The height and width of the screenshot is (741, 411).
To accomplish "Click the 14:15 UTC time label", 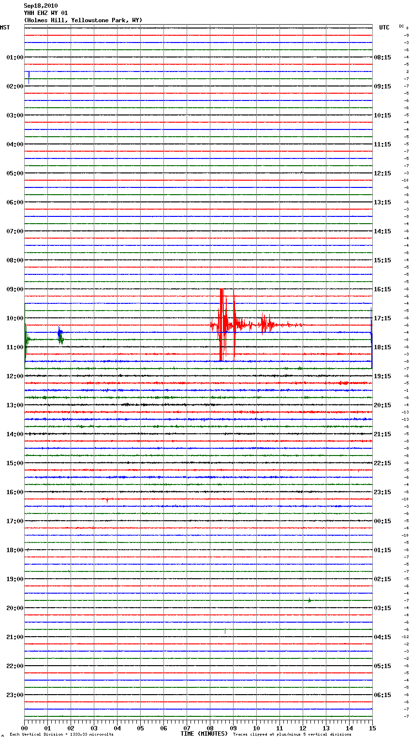I will pos(382,231).
